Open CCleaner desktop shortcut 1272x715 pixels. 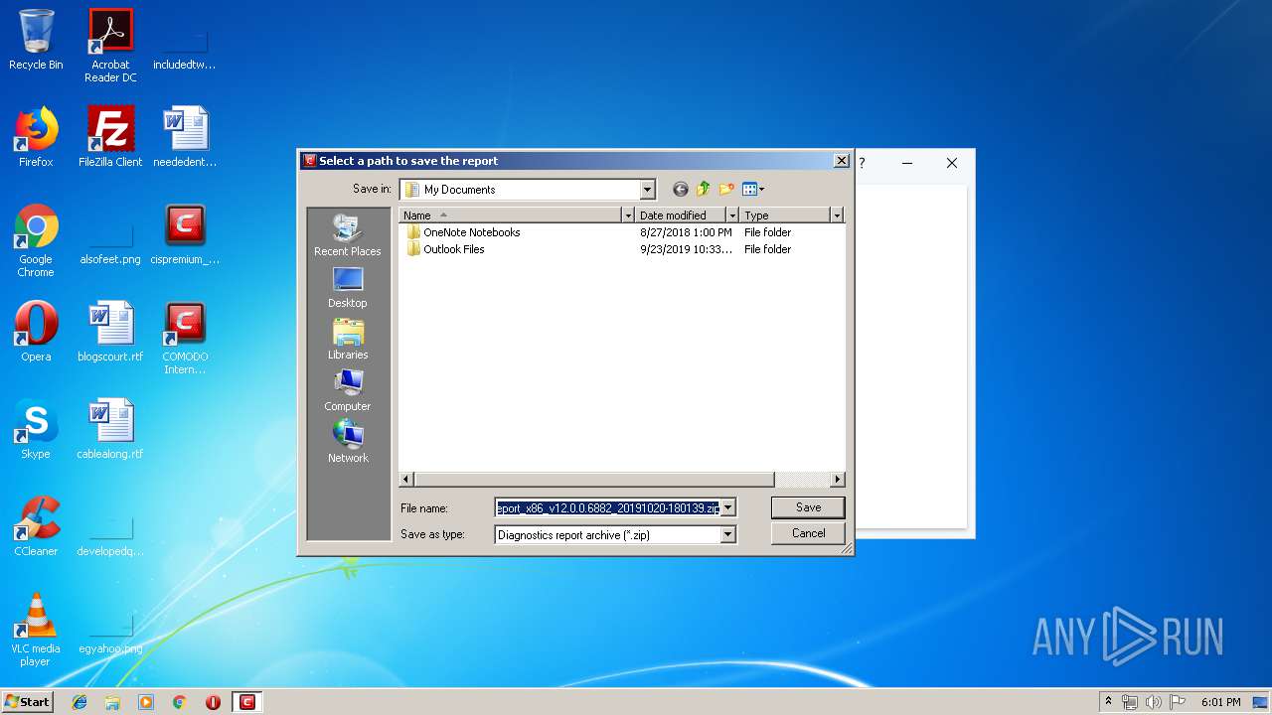point(36,526)
